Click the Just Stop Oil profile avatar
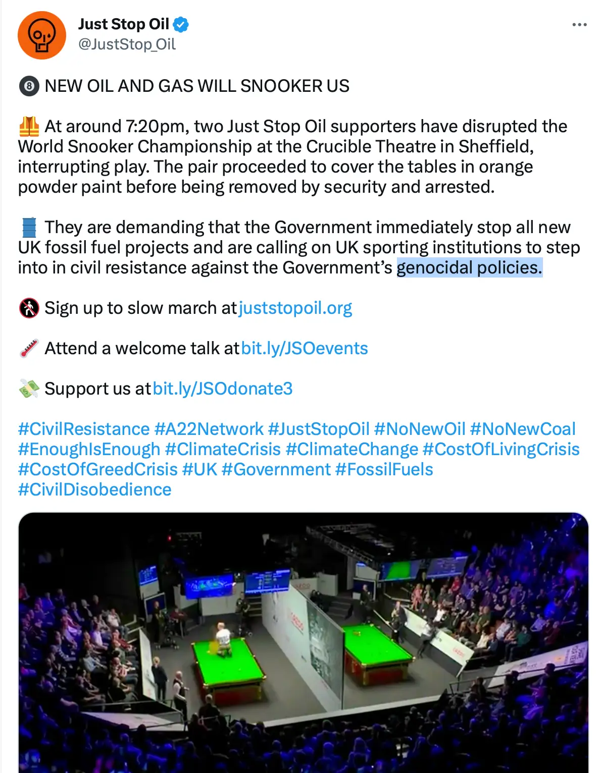Screen dimensions: 601x773 (x=42, y=35)
